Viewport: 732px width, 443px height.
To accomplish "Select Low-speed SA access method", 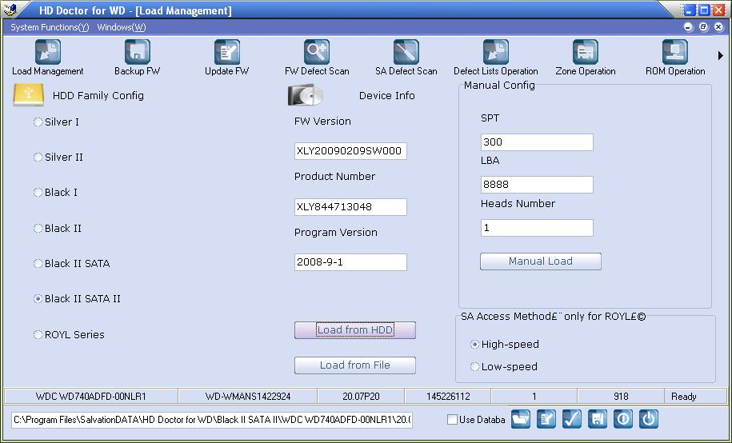I will coord(474,367).
